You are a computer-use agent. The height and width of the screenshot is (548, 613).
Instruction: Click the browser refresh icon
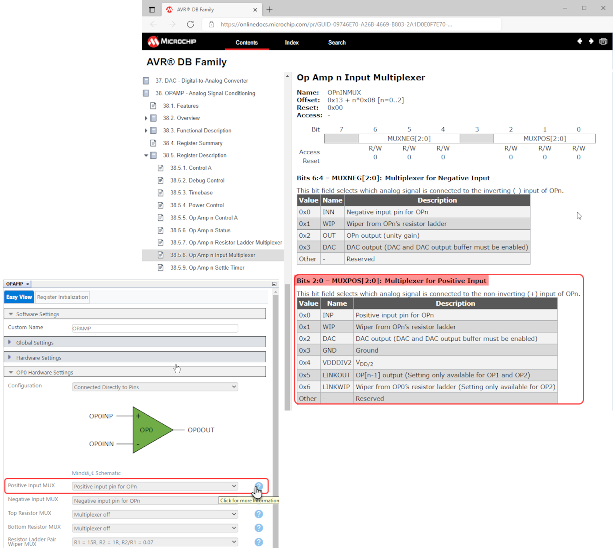tap(191, 24)
